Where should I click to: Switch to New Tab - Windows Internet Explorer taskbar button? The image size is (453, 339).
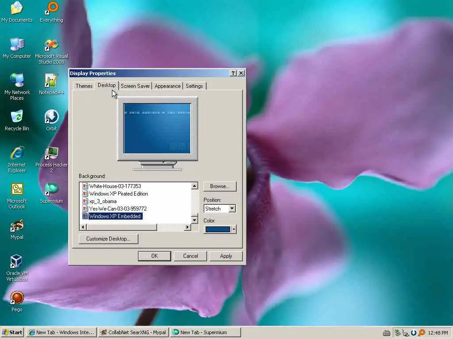click(61, 332)
